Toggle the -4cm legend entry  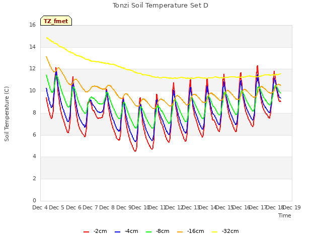pyautogui.click(x=126, y=231)
